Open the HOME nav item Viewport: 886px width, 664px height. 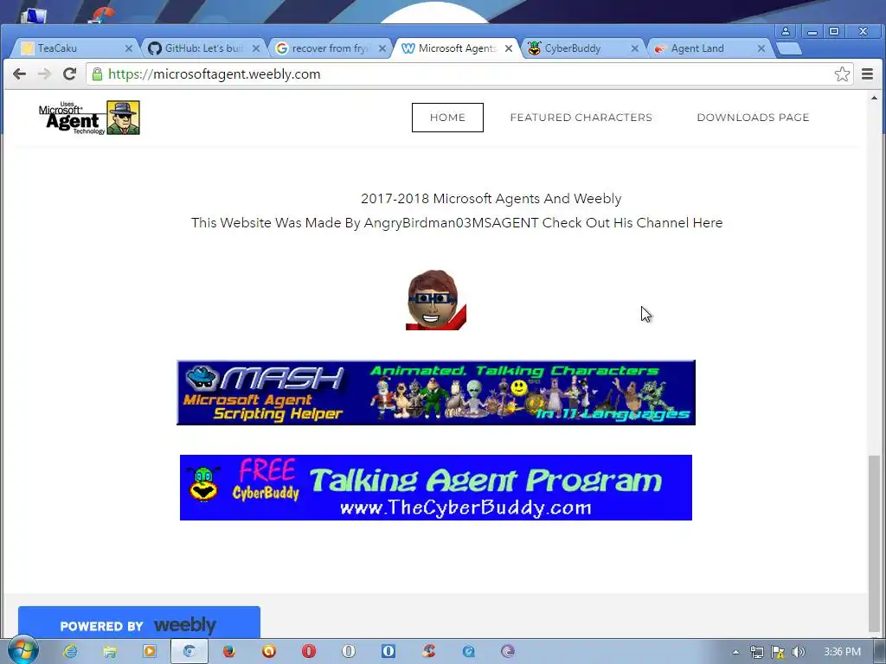pyautogui.click(x=447, y=118)
